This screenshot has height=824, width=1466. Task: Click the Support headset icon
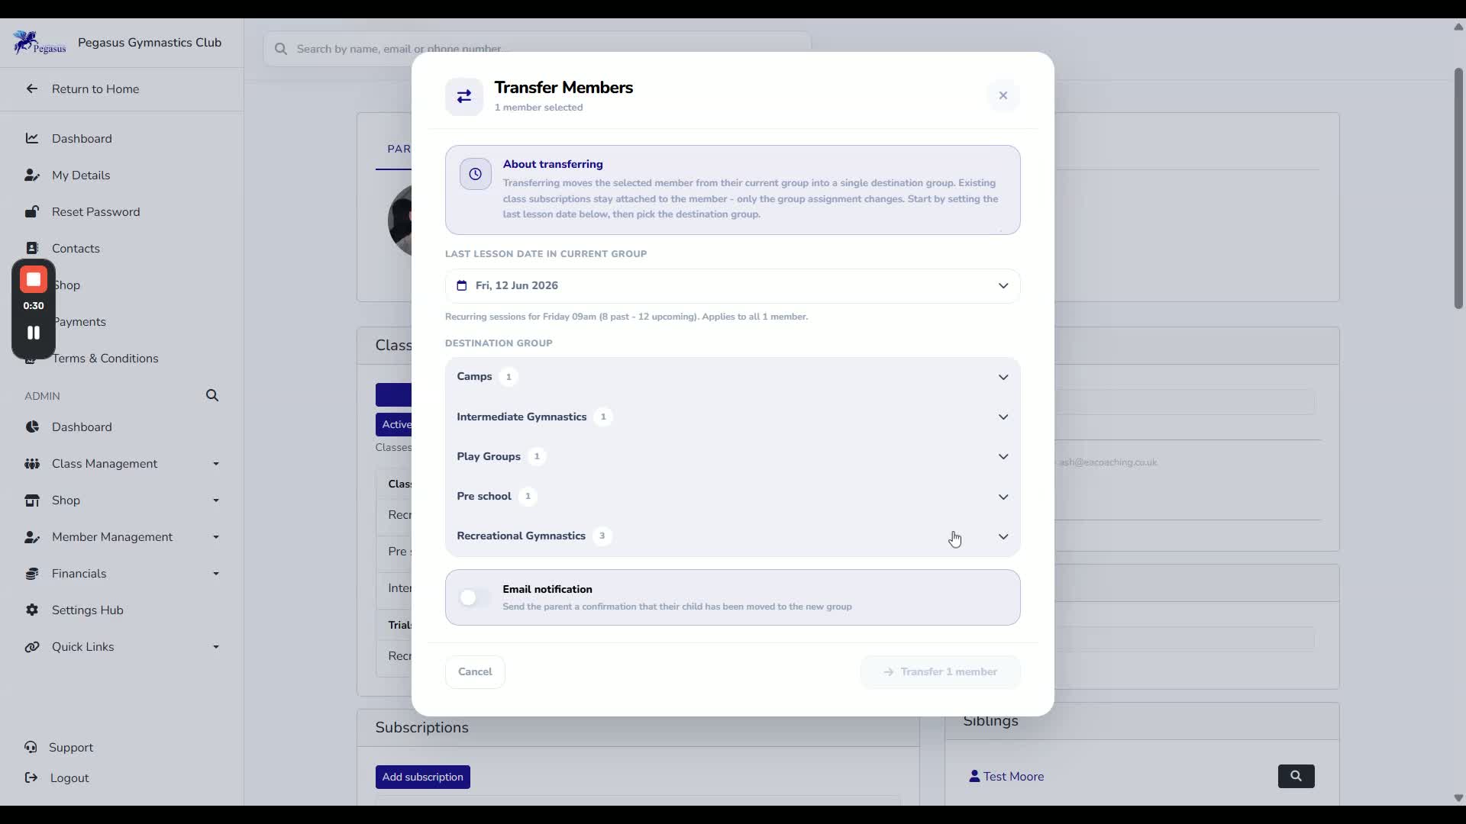31,747
